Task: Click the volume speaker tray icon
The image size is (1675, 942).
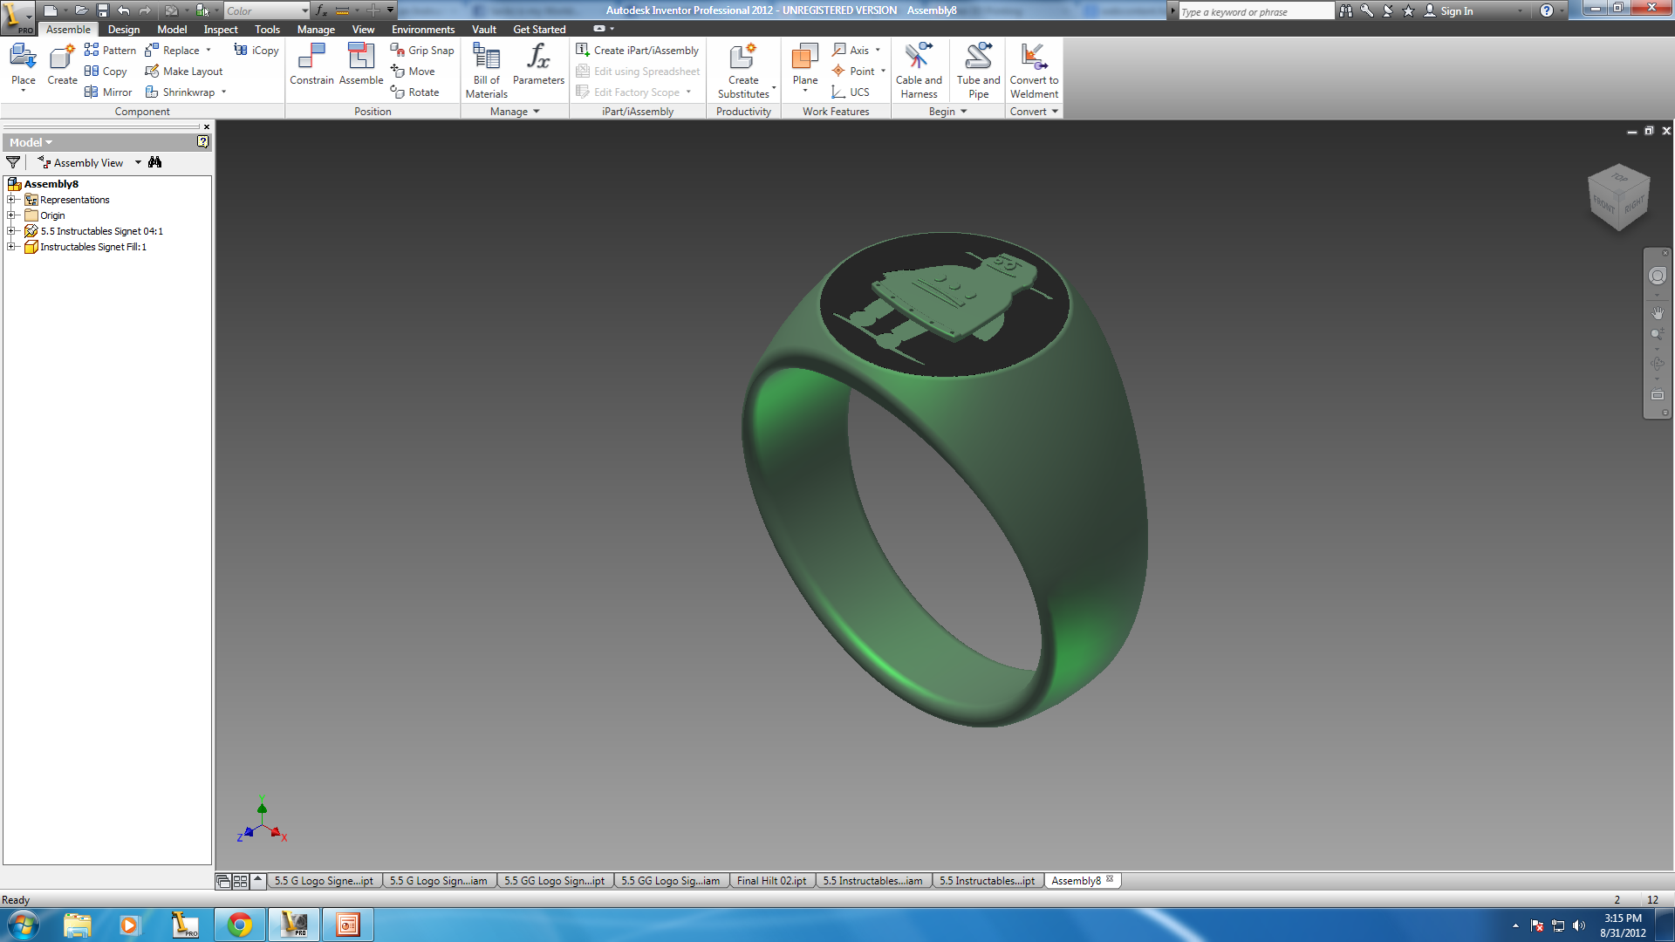Action: coord(1578,925)
